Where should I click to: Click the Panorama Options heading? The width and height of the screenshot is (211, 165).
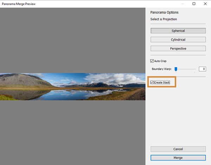coord(164,12)
